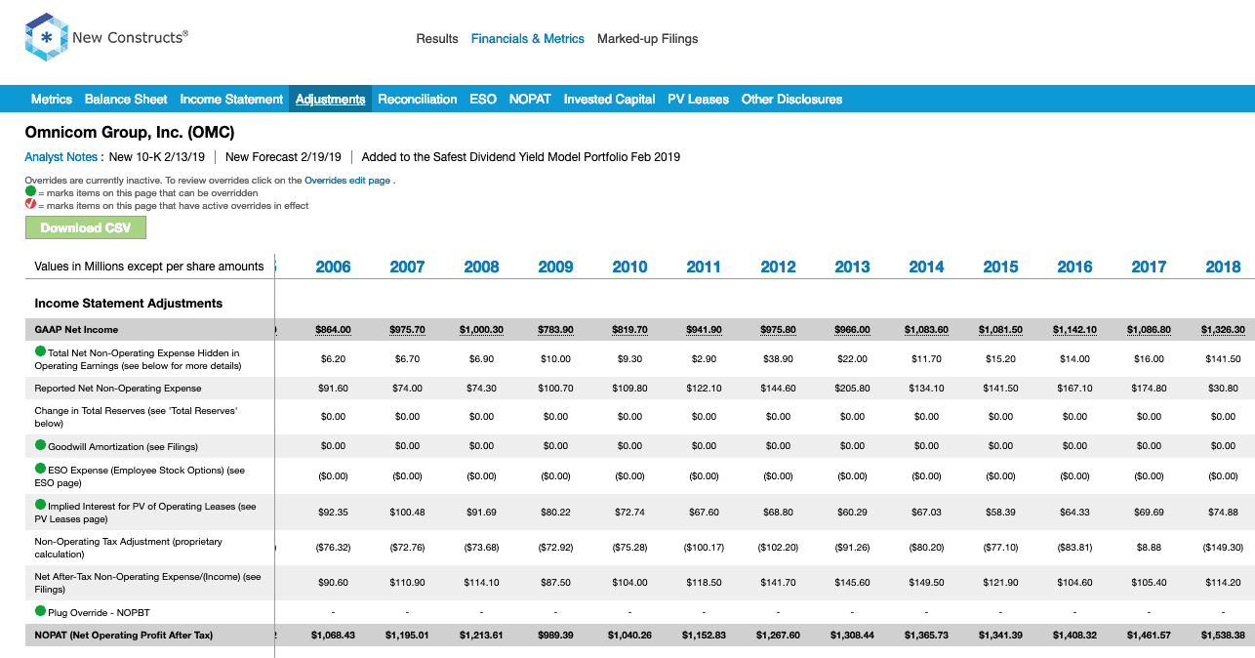Open the Other Disclosures tab
Screen dimensions: 1255x658
pyautogui.click(x=791, y=99)
